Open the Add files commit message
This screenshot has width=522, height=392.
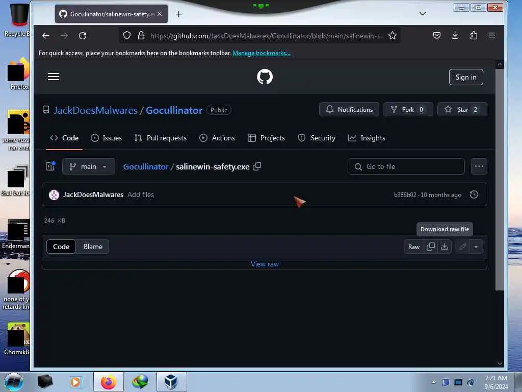pos(141,194)
